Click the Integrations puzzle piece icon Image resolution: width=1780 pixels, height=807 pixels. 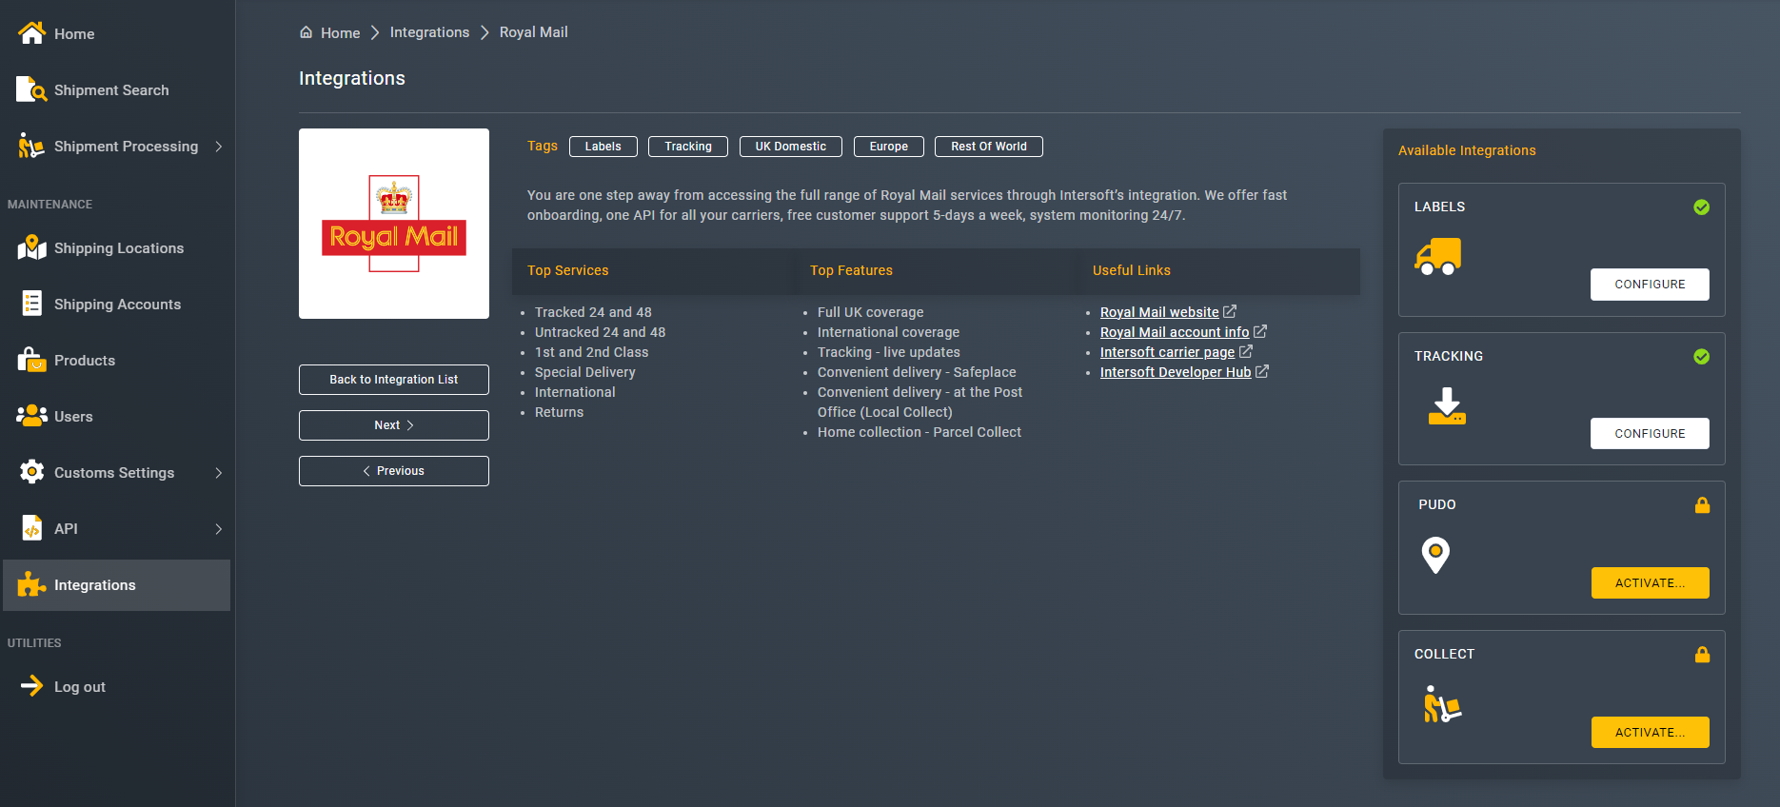pos(31,584)
